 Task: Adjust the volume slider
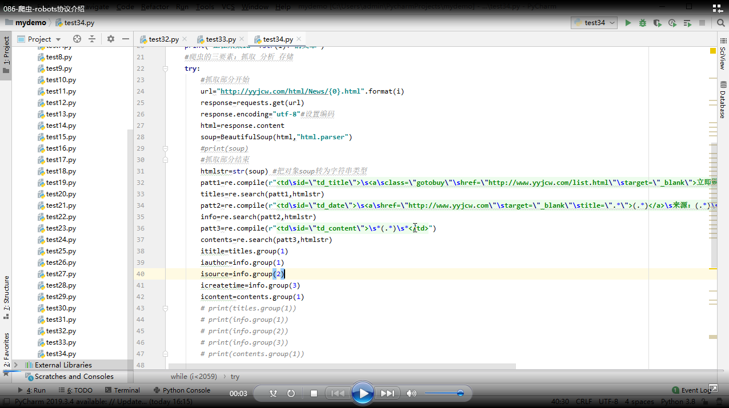point(444,393)
